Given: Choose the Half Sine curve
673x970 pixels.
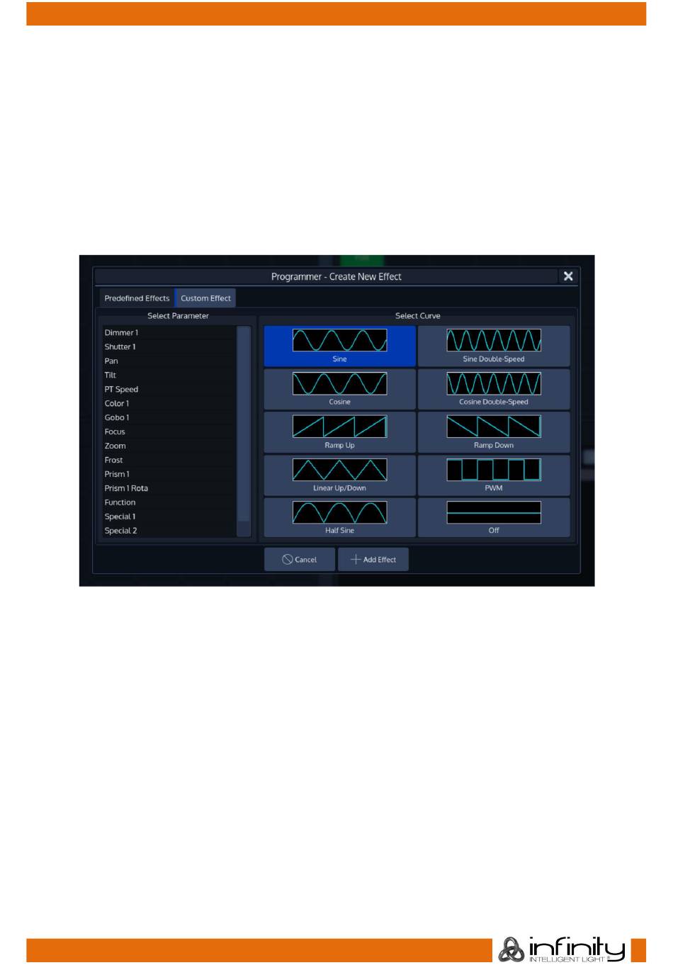Looking at the screenshot, I should point(339,518).
